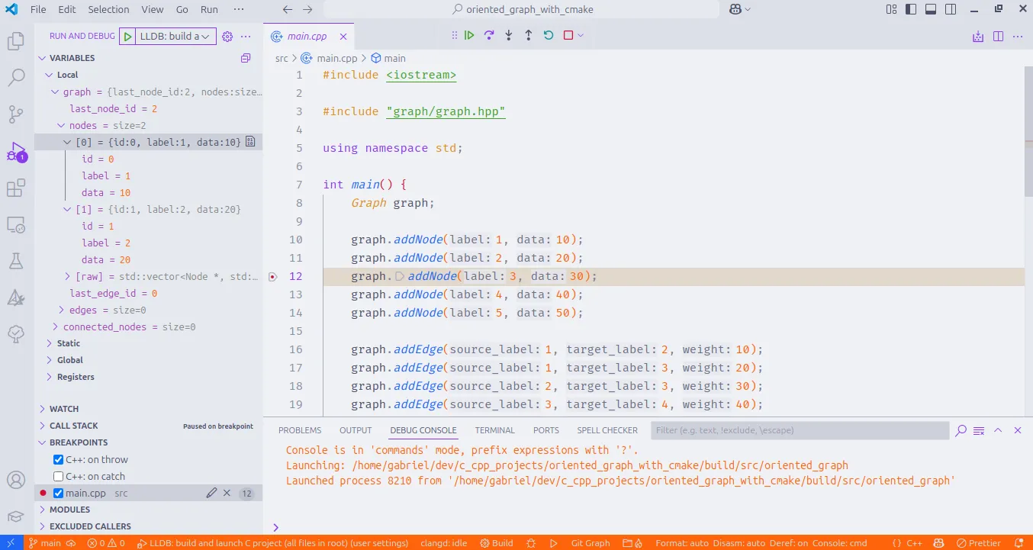Click Prettier in the status bar

(x=979, y=543)
